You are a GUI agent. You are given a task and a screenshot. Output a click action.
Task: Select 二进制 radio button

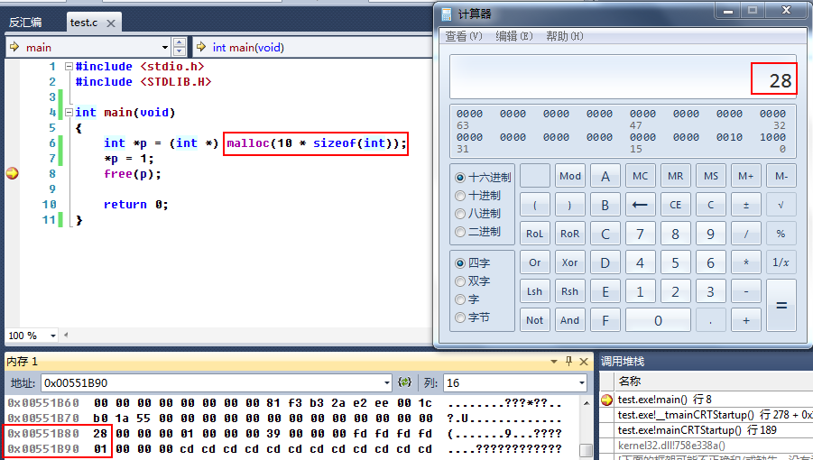click(x=477, y=232)
